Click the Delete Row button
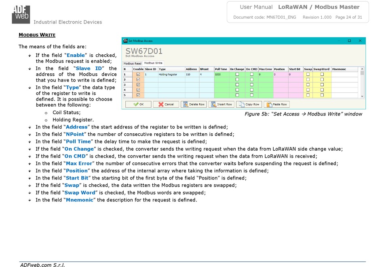Viewport: 384px width, 267px height. (x=194, y=104)
